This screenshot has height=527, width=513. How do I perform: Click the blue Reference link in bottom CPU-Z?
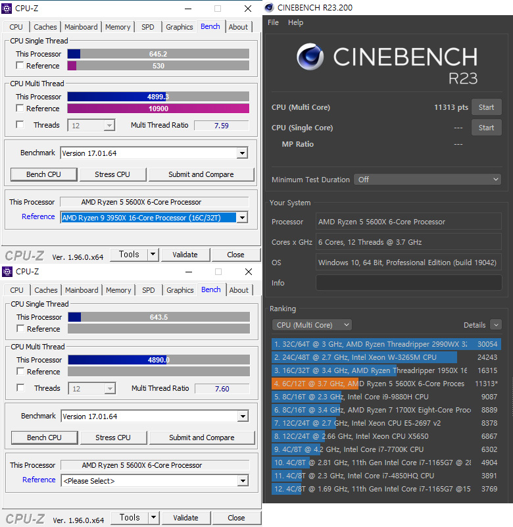pyautogui.click(x=39, y=480)
